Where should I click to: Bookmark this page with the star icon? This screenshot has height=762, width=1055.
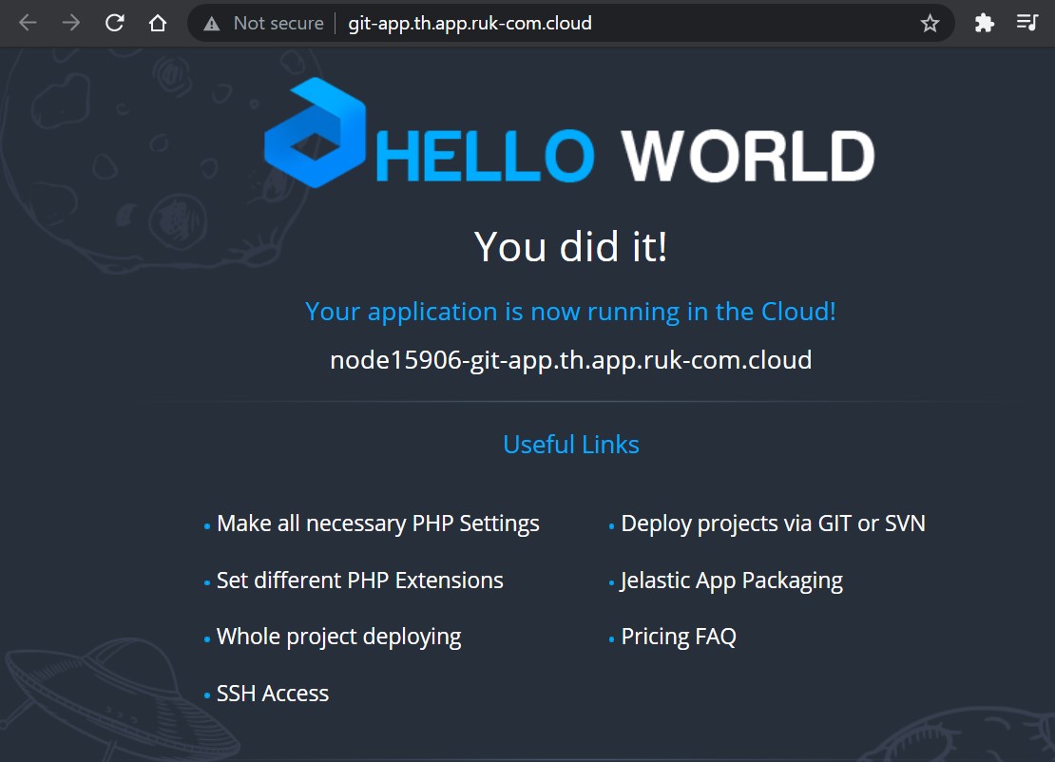930,24
